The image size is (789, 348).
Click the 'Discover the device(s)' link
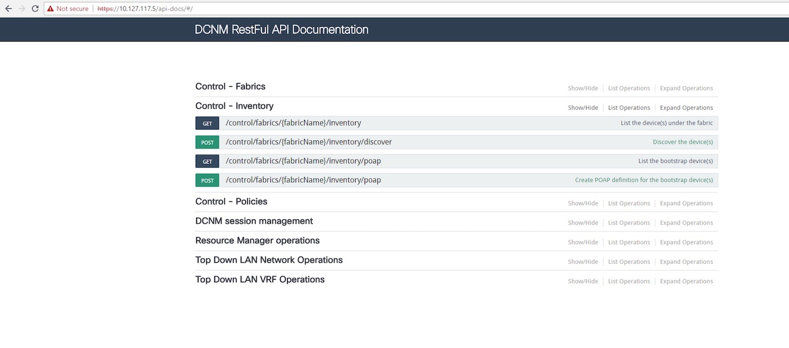682,142
